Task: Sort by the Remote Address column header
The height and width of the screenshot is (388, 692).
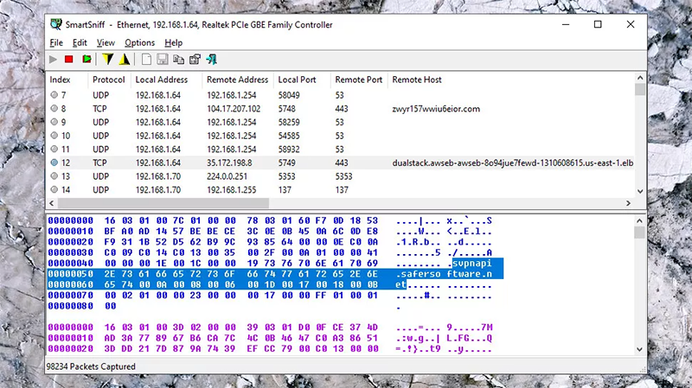Action: click(237, 80)
